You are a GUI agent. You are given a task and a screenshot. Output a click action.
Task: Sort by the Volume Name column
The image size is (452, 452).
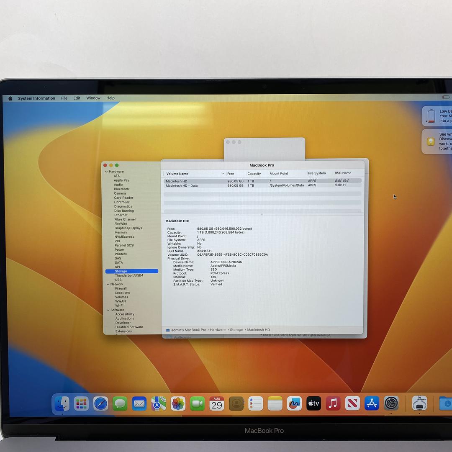(177, 174)
